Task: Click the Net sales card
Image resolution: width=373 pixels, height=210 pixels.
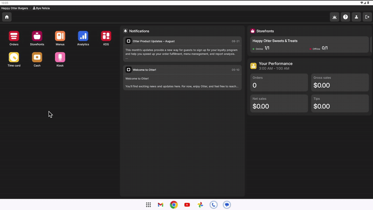Action: click(x=279, y=103)
